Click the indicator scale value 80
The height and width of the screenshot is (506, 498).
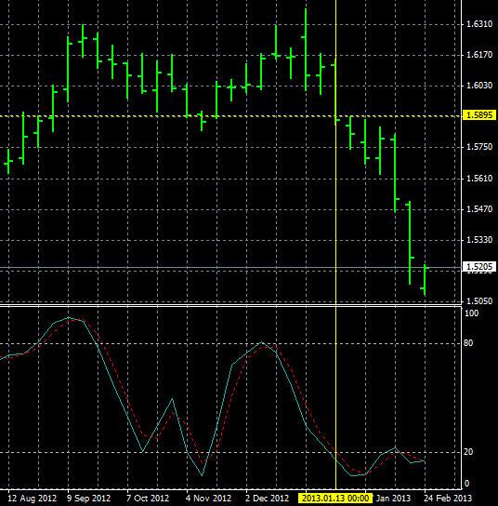click(468, 343)
